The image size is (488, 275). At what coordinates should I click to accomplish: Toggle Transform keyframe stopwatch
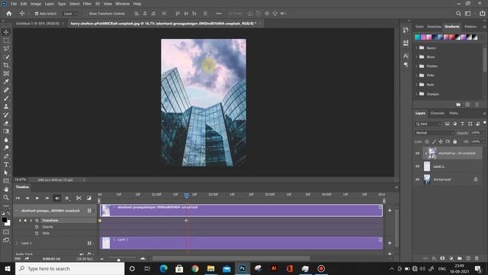pyautogui.click(x=37, y=221)
